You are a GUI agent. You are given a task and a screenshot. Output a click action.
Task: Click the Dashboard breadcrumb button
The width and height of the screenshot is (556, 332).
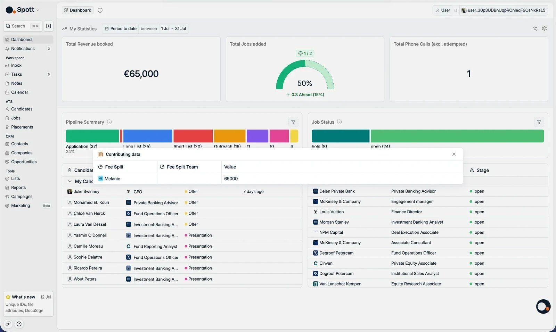point(78,10)
